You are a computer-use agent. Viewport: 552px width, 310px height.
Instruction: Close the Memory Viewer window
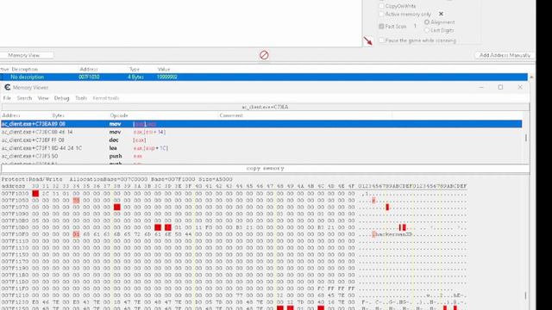pos(520,87)
